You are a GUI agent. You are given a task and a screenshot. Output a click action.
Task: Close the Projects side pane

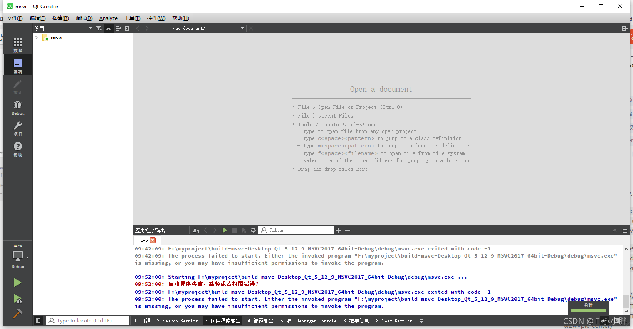coord(127,28)
